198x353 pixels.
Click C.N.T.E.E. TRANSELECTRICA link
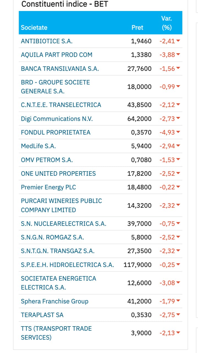[x=61, y=105]
